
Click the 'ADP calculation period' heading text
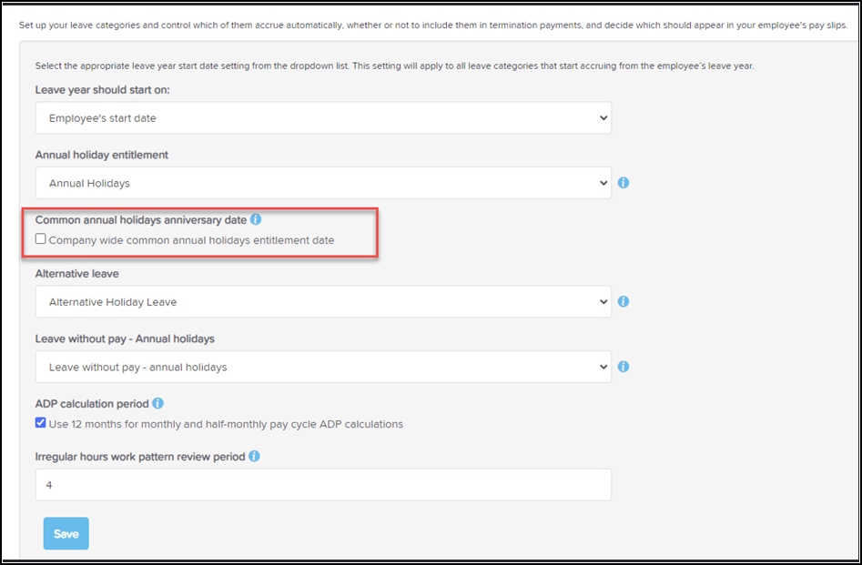tap(92, 403)
